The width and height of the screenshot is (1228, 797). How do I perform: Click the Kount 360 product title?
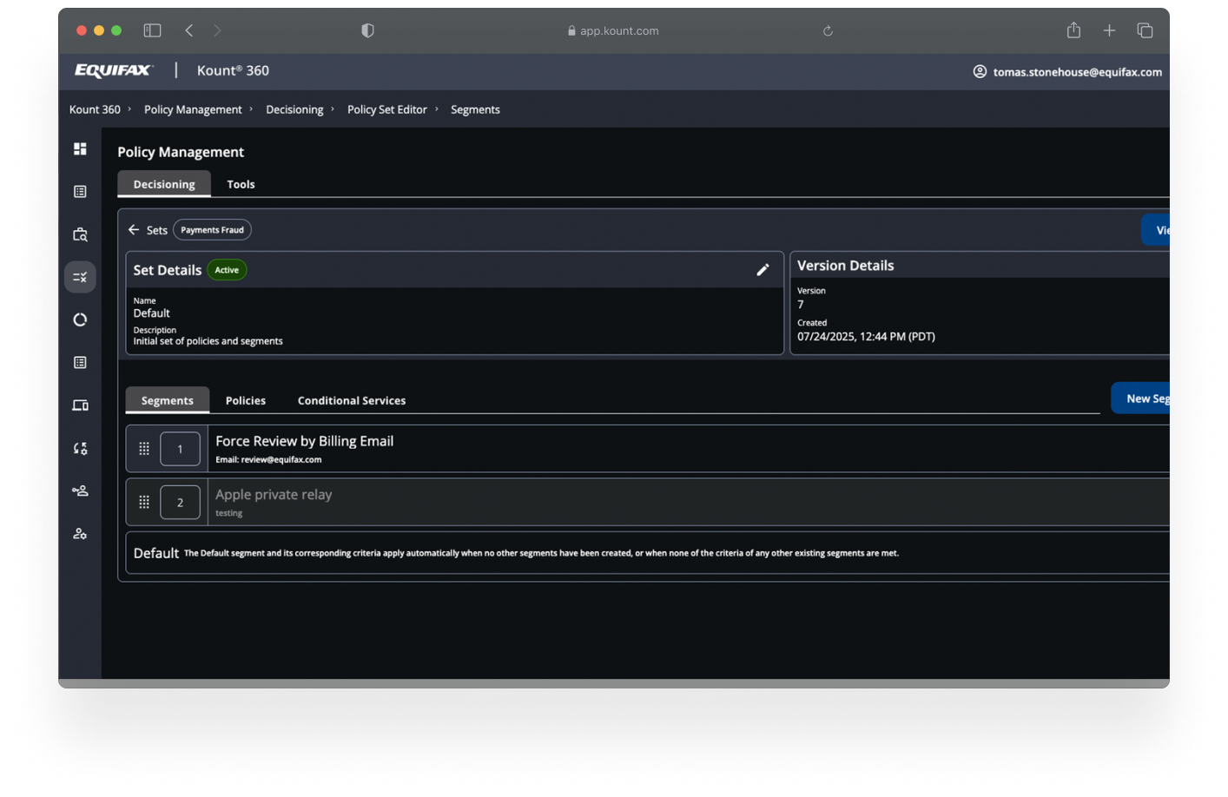click(x=233, y=70)
